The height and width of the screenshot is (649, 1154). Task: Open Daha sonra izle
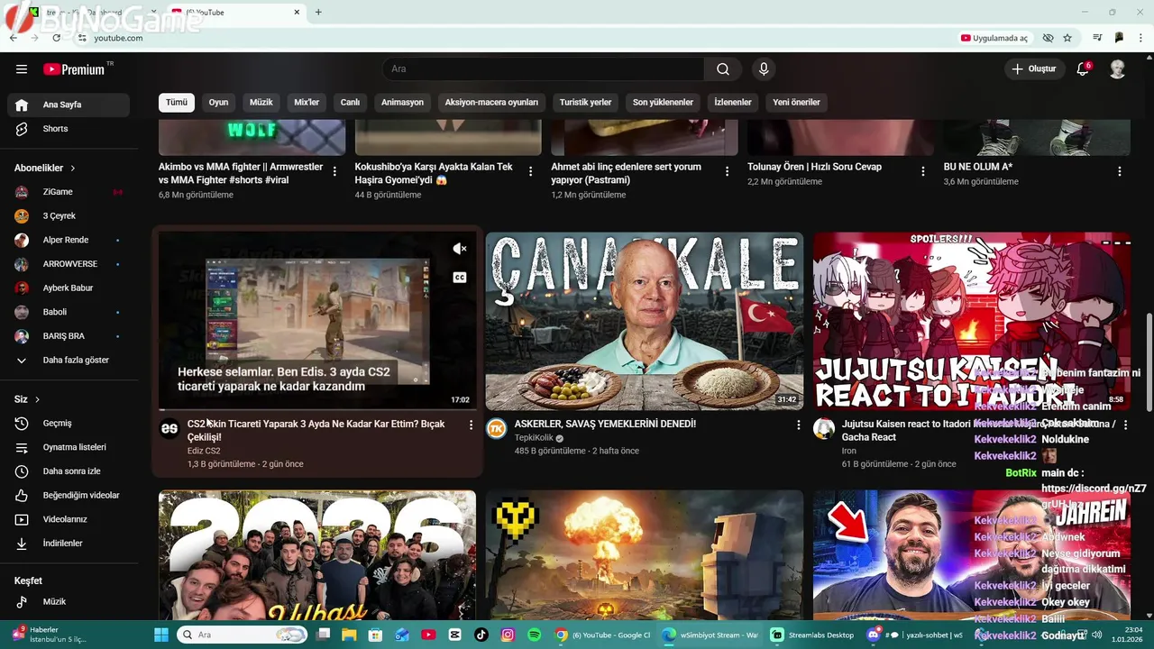click(x=69, y=471)
